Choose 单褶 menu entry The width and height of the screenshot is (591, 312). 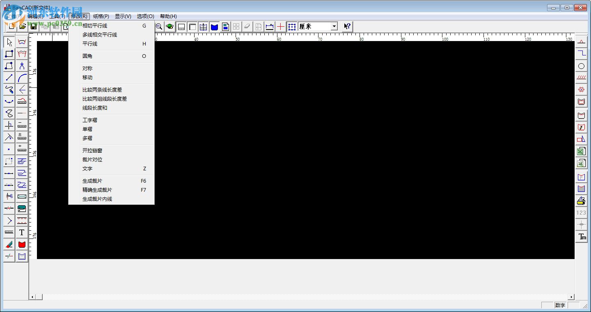pyautogui.click(x=111, y=129)
